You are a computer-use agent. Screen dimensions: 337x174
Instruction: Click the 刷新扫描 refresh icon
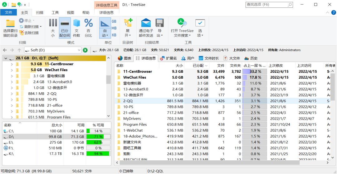click(22, 27)
